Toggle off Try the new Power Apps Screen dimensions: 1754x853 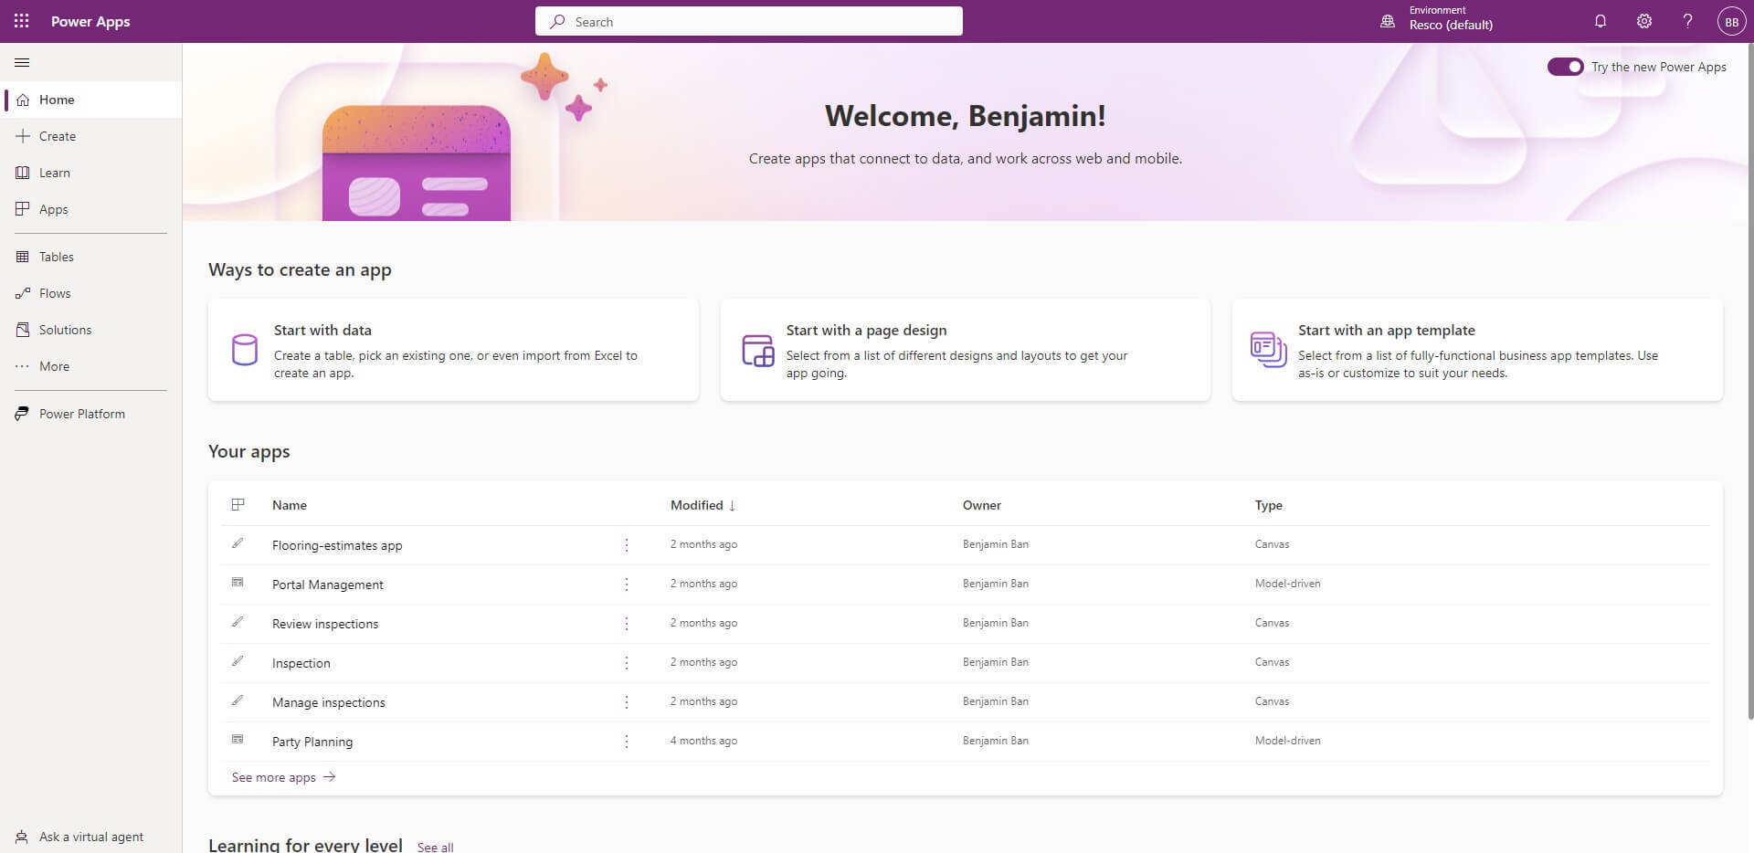[x=1564, y=67]
